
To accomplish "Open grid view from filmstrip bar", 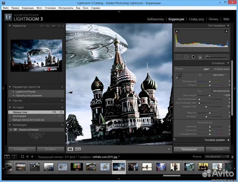I will [23, 157].
